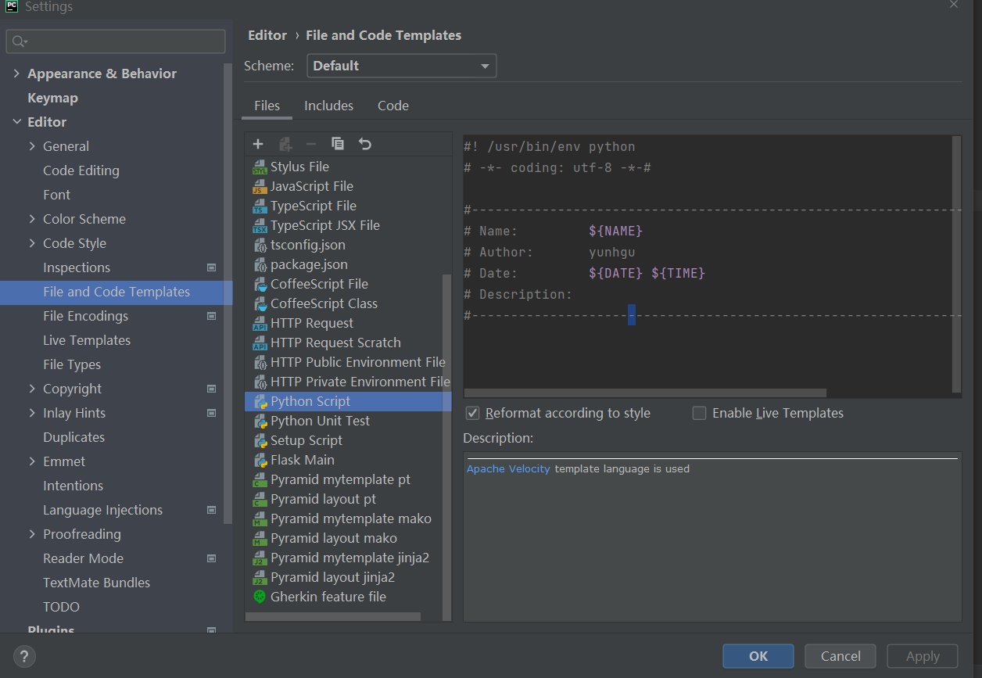
Task: Click the help question mark icon
Action: pyautogui.click(x=25, y=656)
